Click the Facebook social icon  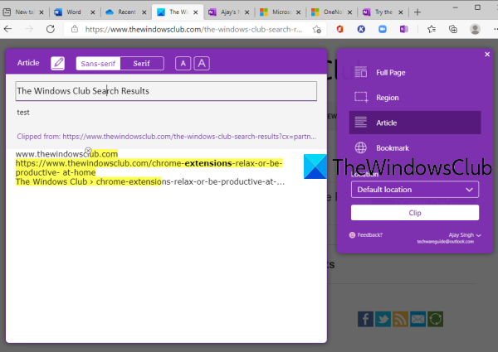pos(365,319)
